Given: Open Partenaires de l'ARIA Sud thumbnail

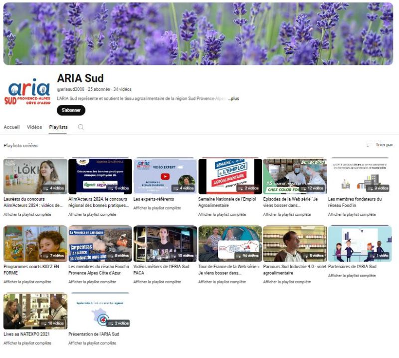Looking at the screenshot, I should (x=360, y=244).
